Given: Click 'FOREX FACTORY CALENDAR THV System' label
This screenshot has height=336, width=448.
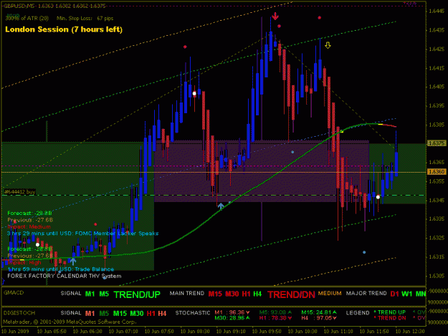Looking at the screenshot, I should pyautogui.click(x=65, y=276).
